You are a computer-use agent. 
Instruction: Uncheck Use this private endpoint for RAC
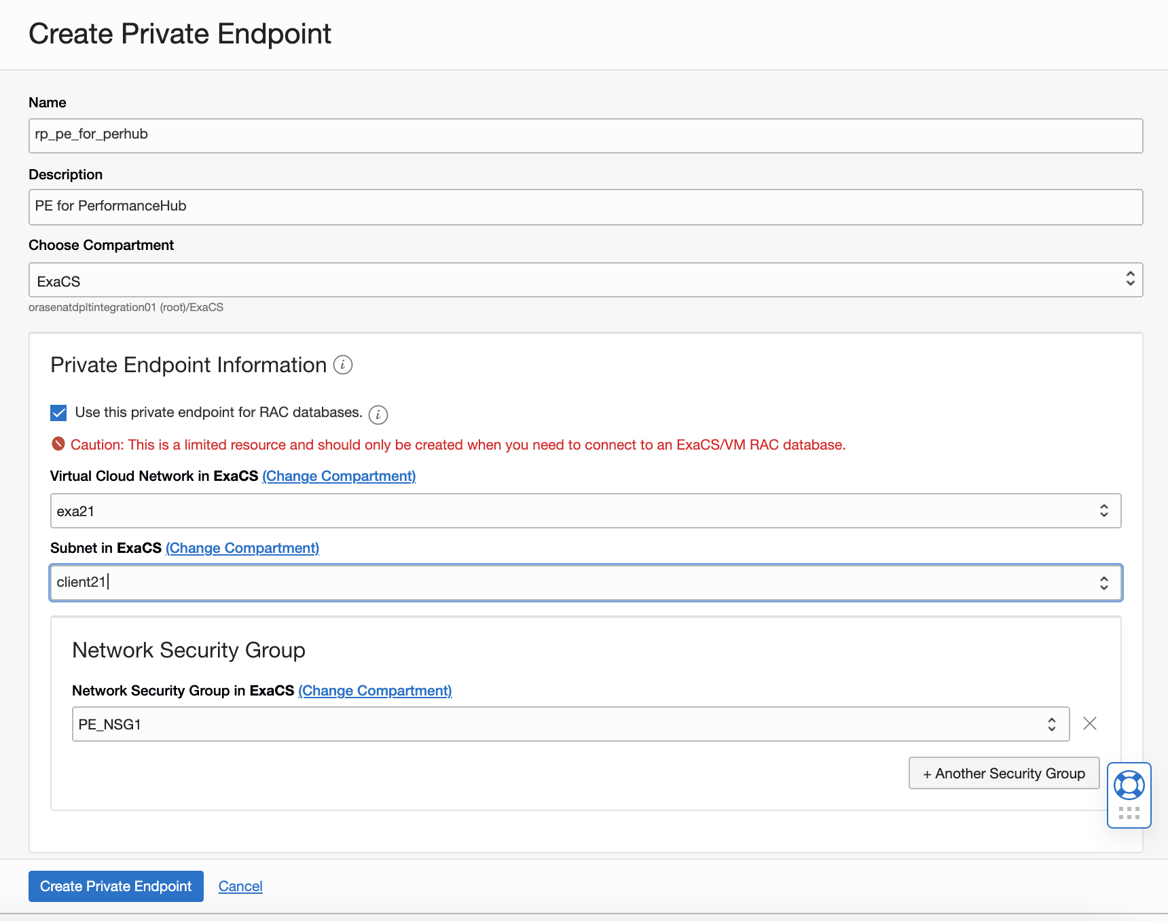59,413
